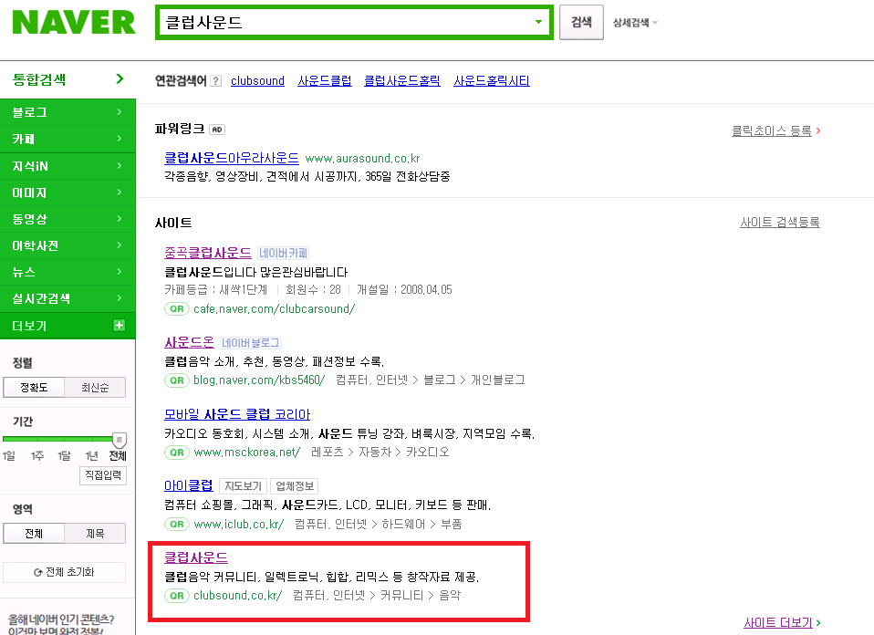Click the QR icon for www.iclub.co.kr

point(177,524)
